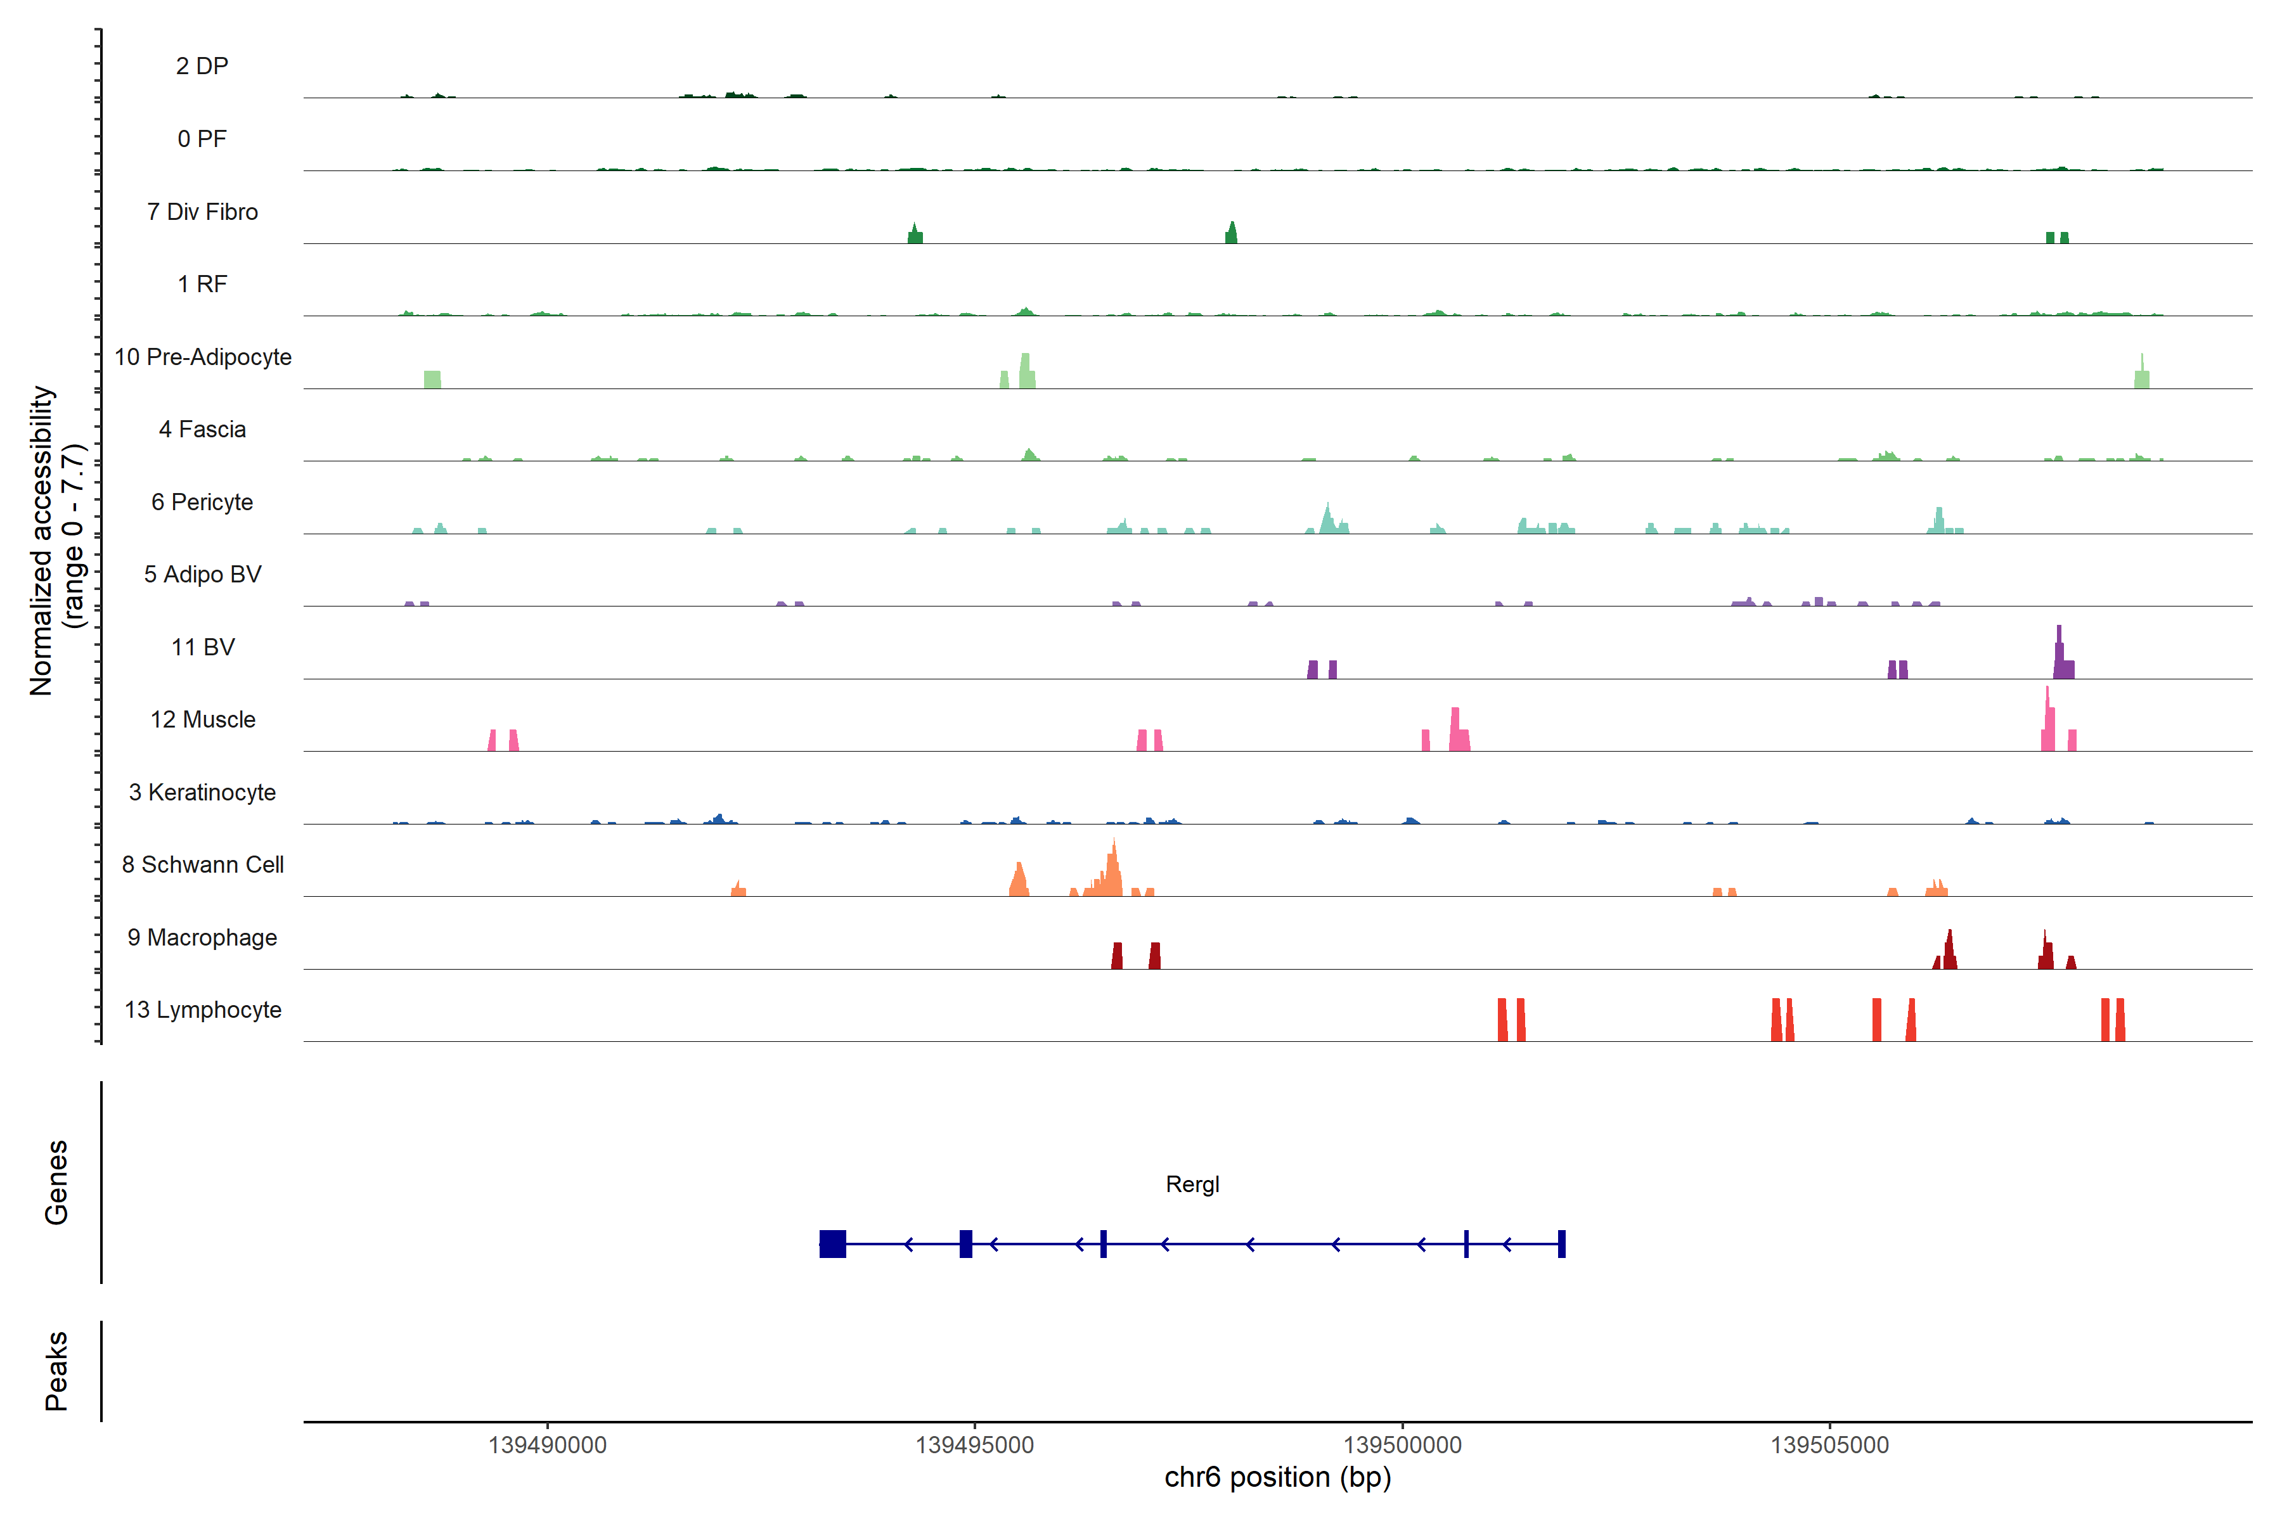Click the Peaks panel label
The width and height of the screenshot is (2282, 1521).
[x=56, y=1371]
